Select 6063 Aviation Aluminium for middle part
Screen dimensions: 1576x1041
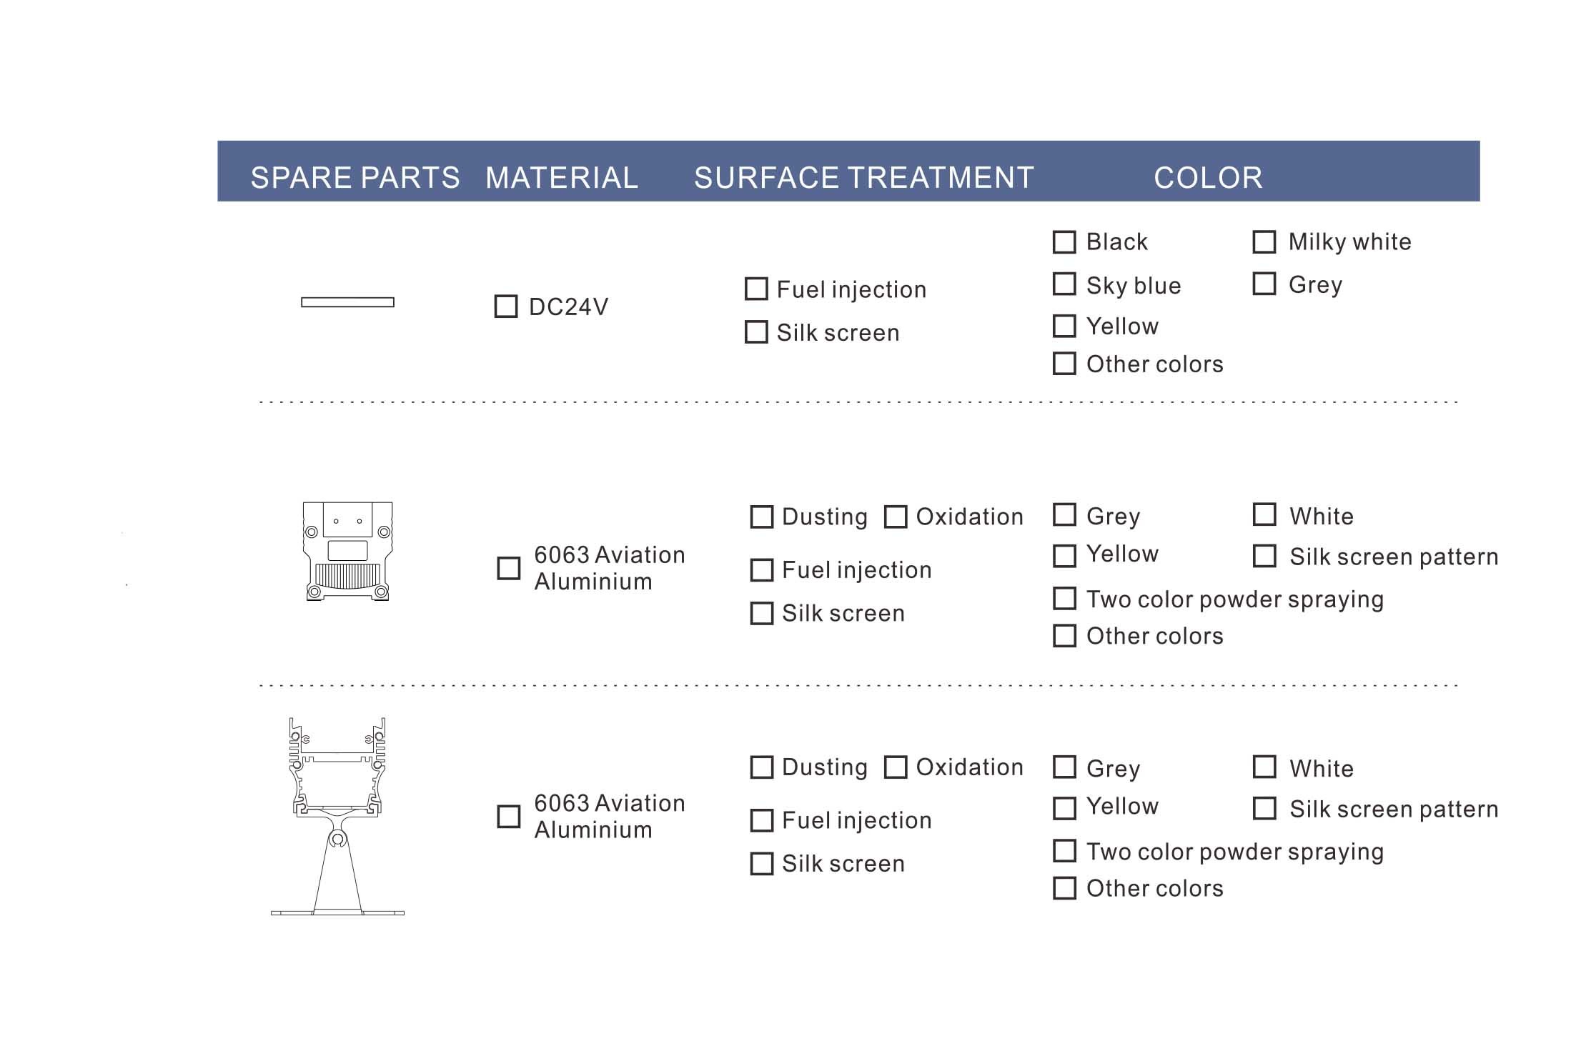(508, 569)
